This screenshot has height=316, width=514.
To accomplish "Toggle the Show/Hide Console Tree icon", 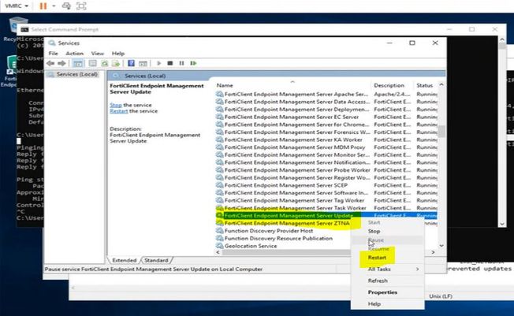I will (x=78, y=63).
